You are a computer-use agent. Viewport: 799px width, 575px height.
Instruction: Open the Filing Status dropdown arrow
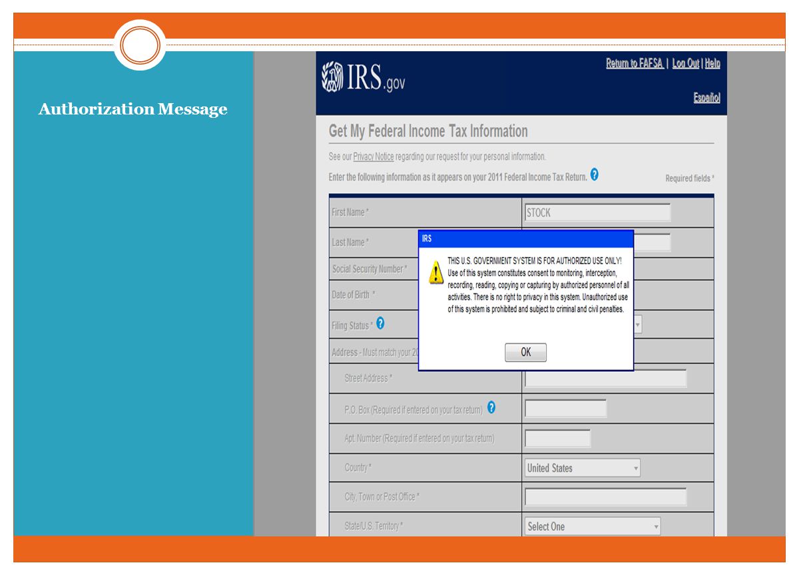click(638, 325)
